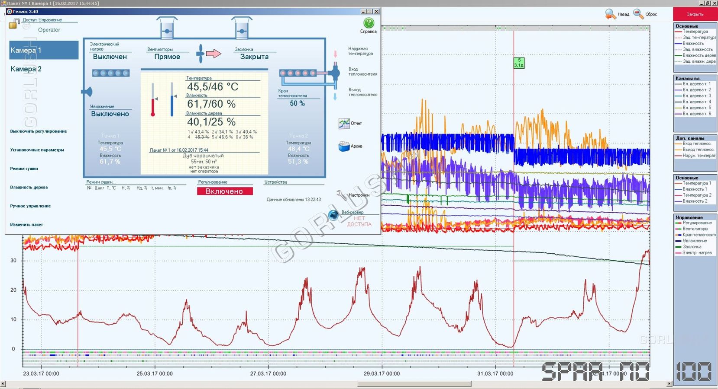718x389 pixels.
Task: Toggle Вентиляторы series in Управление legend
Action: tap(695, 229)
